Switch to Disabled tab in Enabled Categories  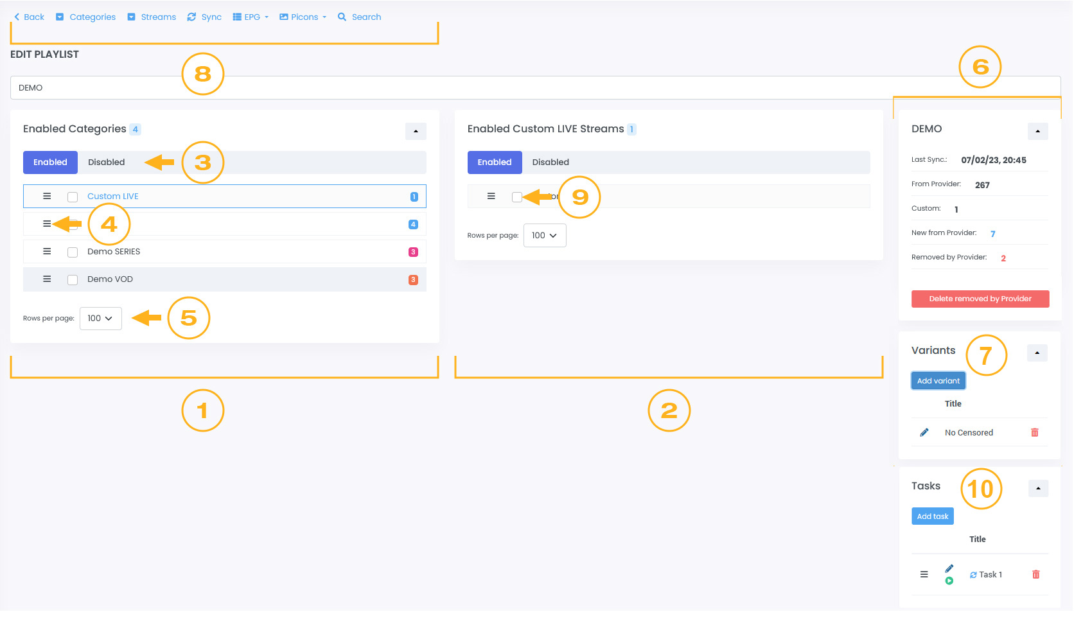(x=106, y=162)
